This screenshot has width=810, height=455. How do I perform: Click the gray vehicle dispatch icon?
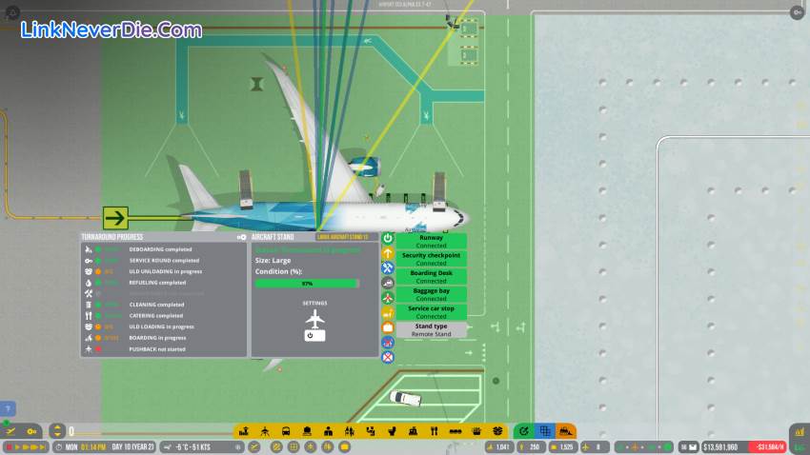pyautogui.click(x=388, y=283)
